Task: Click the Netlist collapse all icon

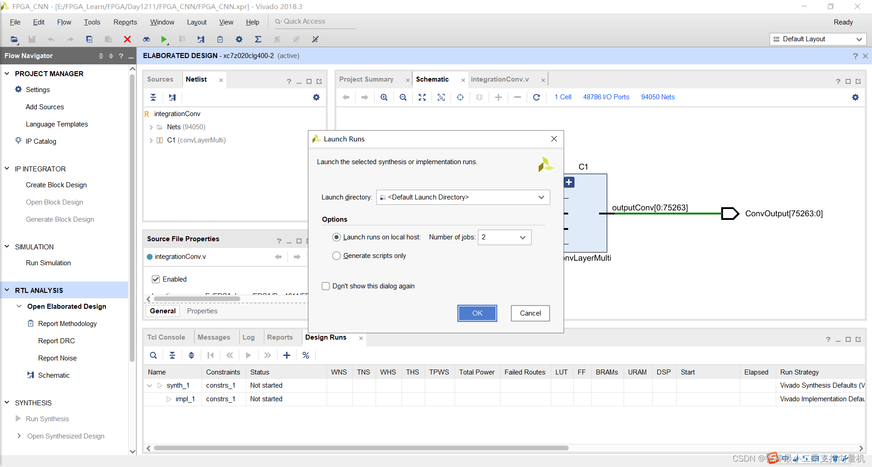Action: pyautogui.click(x=153, y=97)
